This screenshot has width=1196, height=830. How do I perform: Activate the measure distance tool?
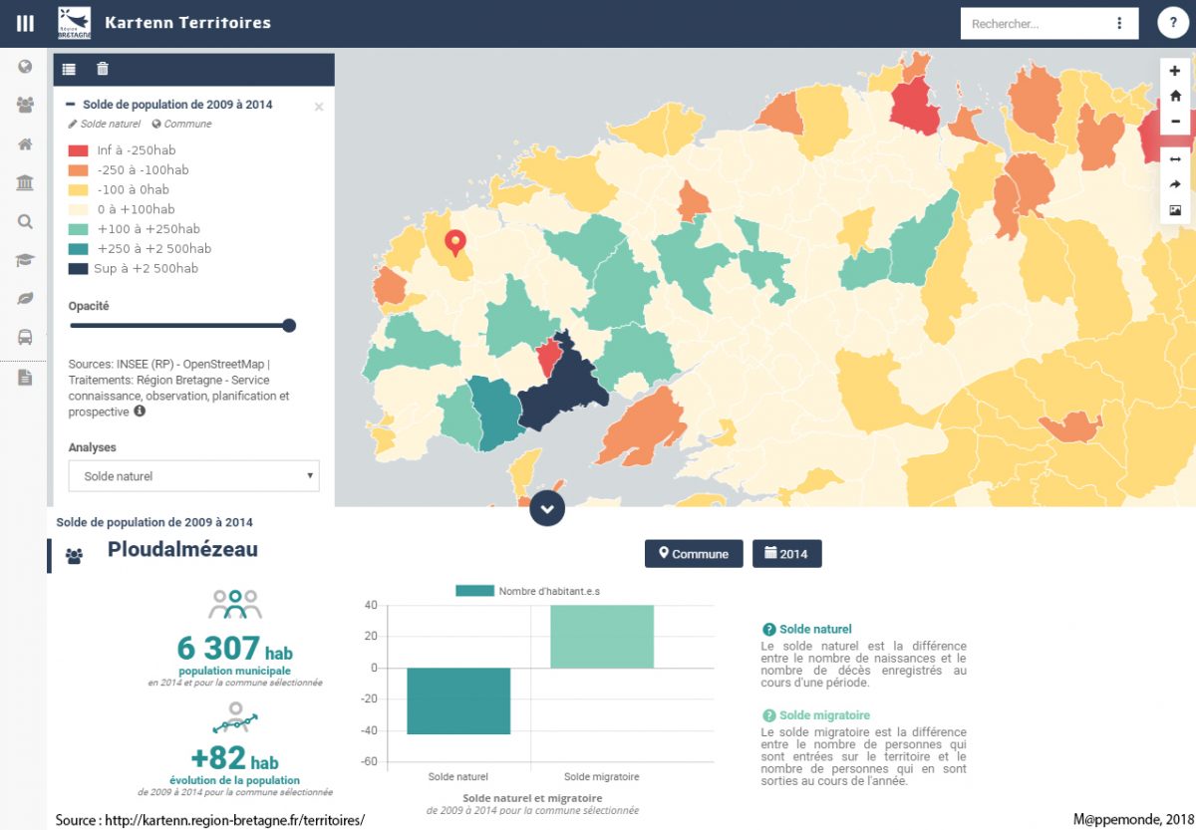tap(1175, 159)
